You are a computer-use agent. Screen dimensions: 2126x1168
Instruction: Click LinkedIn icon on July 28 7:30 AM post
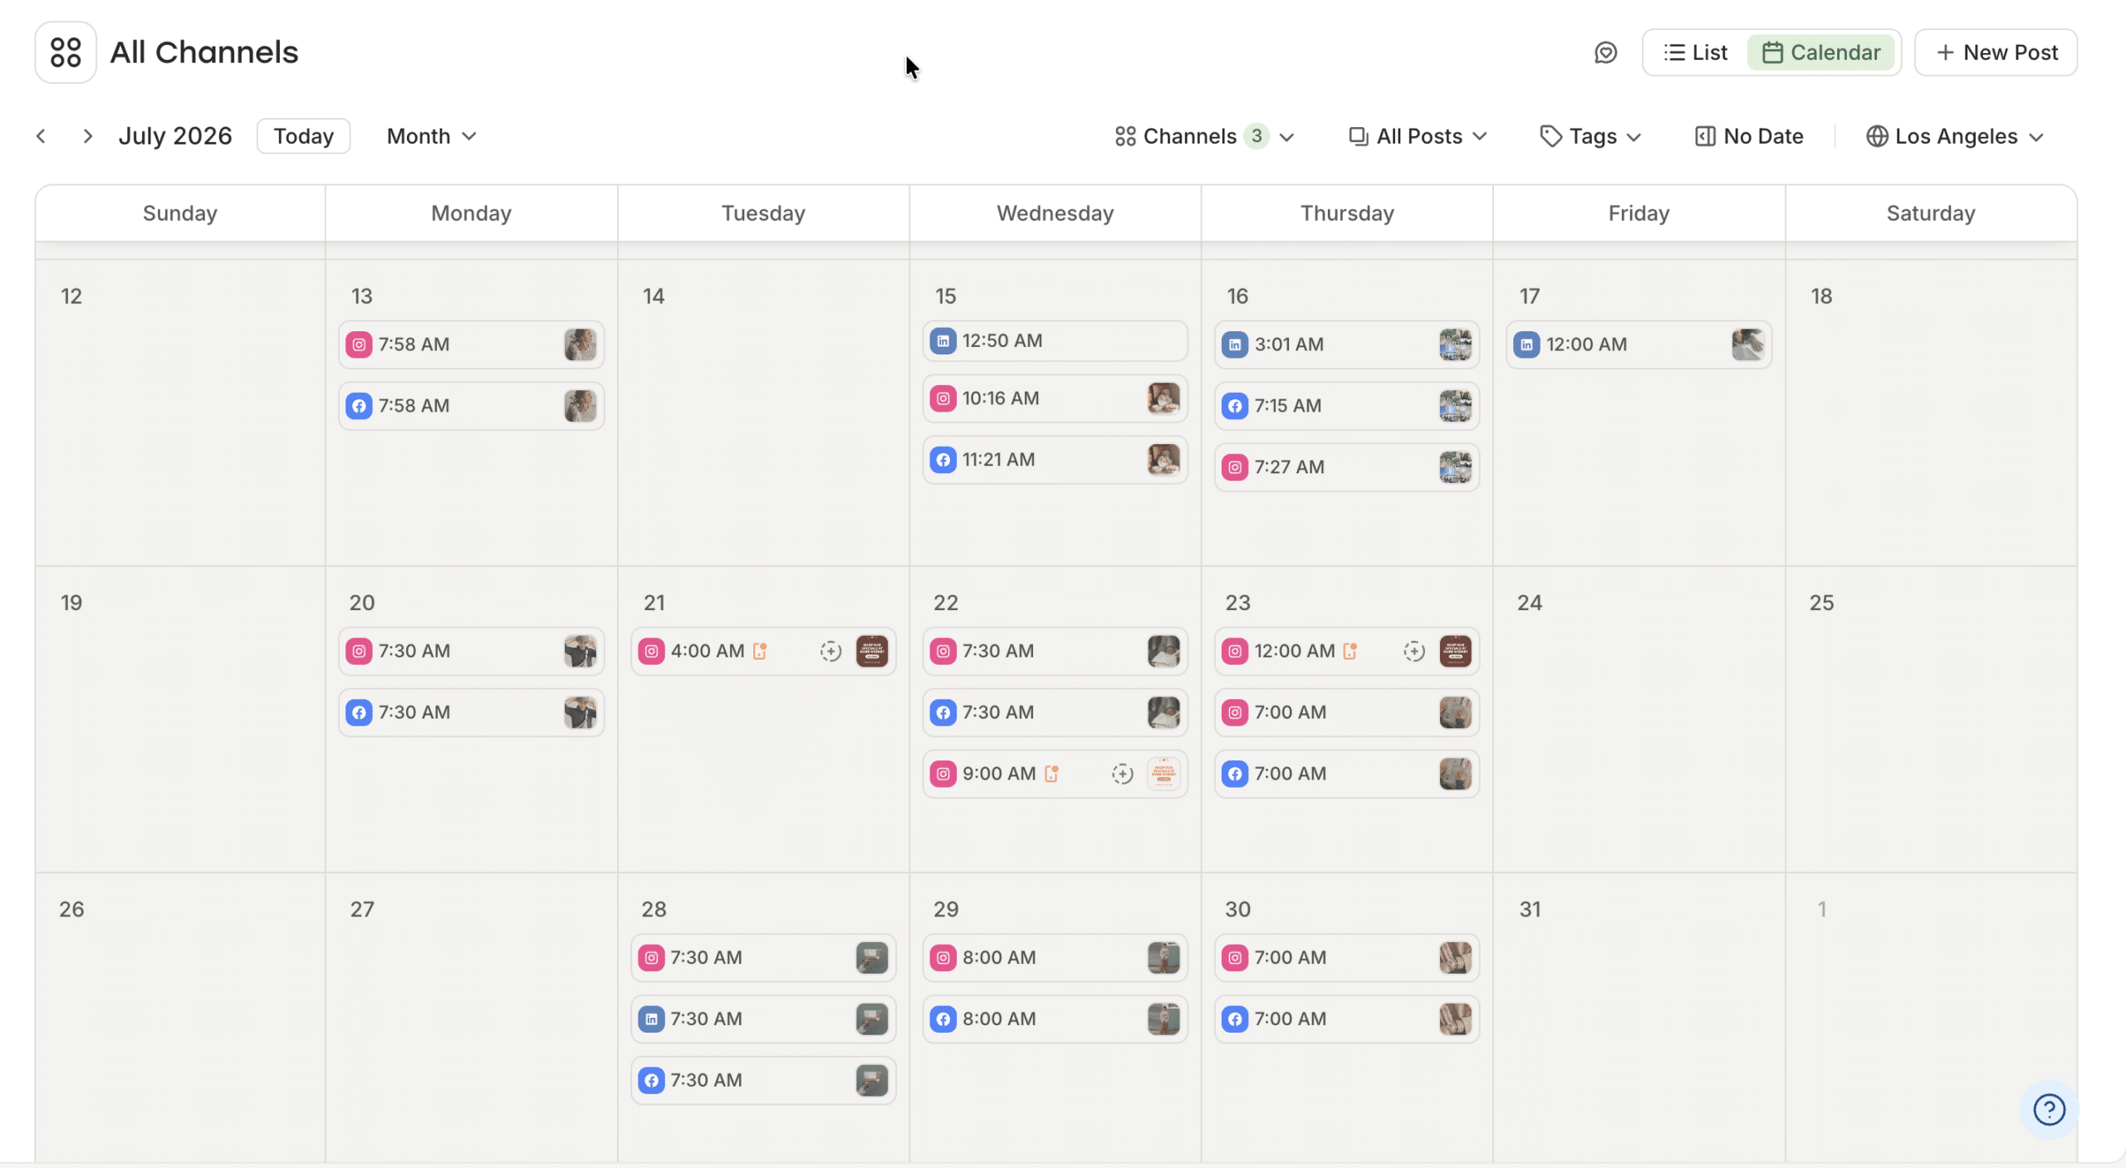pos(651,1019)
